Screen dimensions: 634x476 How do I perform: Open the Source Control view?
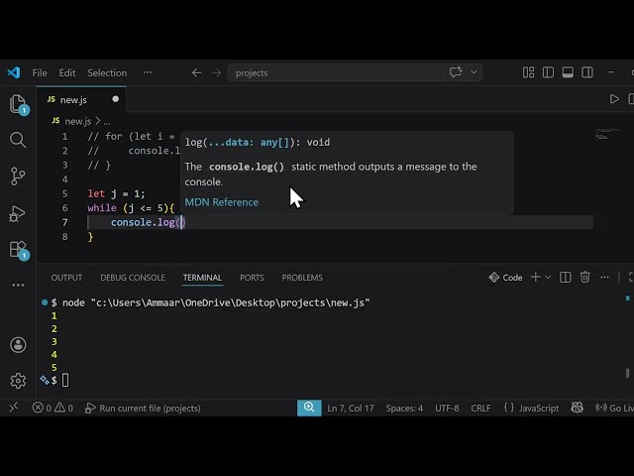tap(18, 177)
